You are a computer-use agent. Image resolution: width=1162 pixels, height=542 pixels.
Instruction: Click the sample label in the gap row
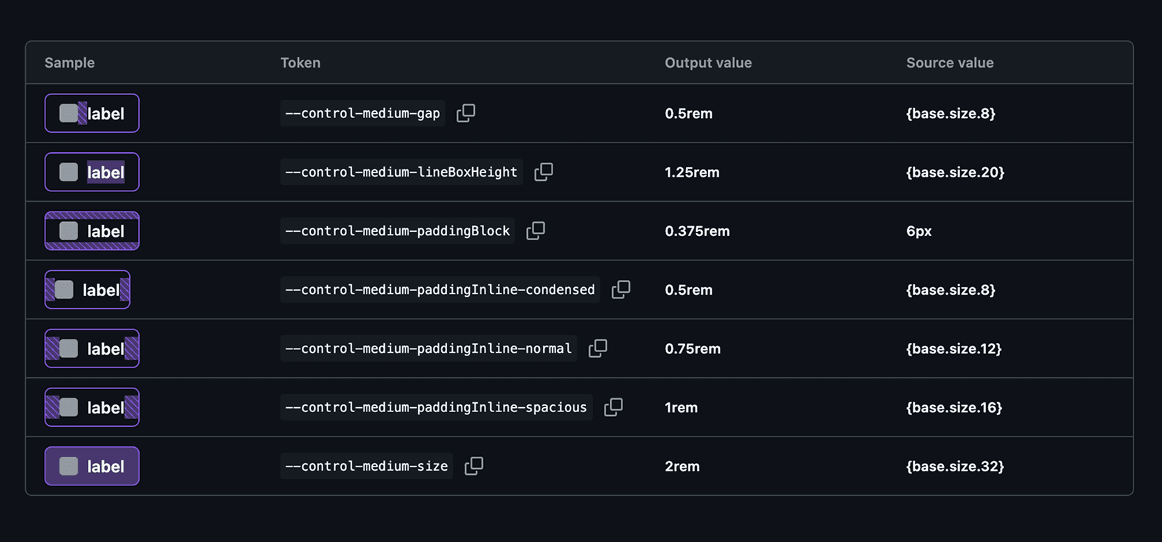pyautogui.click(x=92, y=113)
